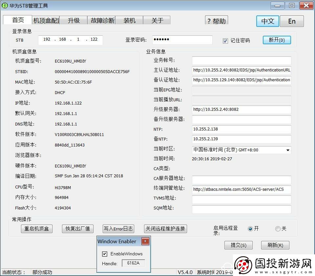Select 关 for remote login
The height and width of the screenshot is (276, 315).
pos(278,228)
